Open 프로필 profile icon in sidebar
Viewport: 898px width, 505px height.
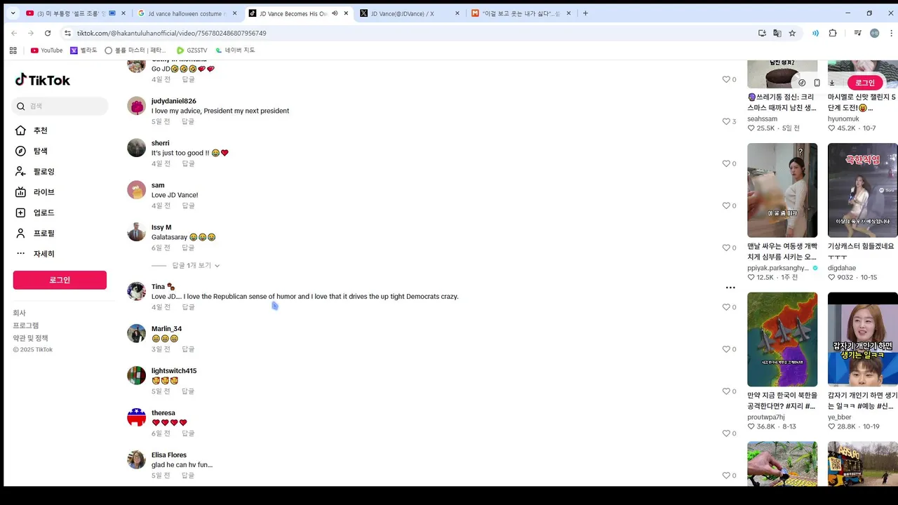pyautogui.click(x=20, y=233)
